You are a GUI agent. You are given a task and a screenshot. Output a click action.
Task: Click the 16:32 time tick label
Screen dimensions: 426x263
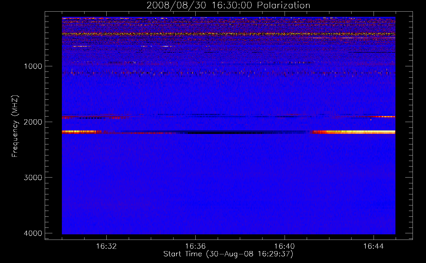click(106, 246)
